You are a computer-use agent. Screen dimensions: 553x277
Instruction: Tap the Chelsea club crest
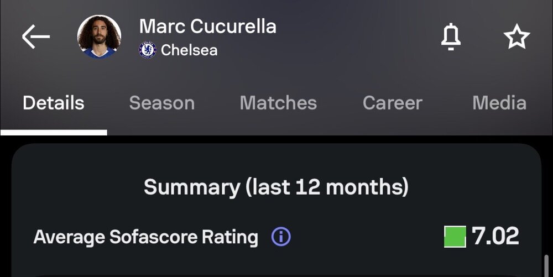point(148,50)
